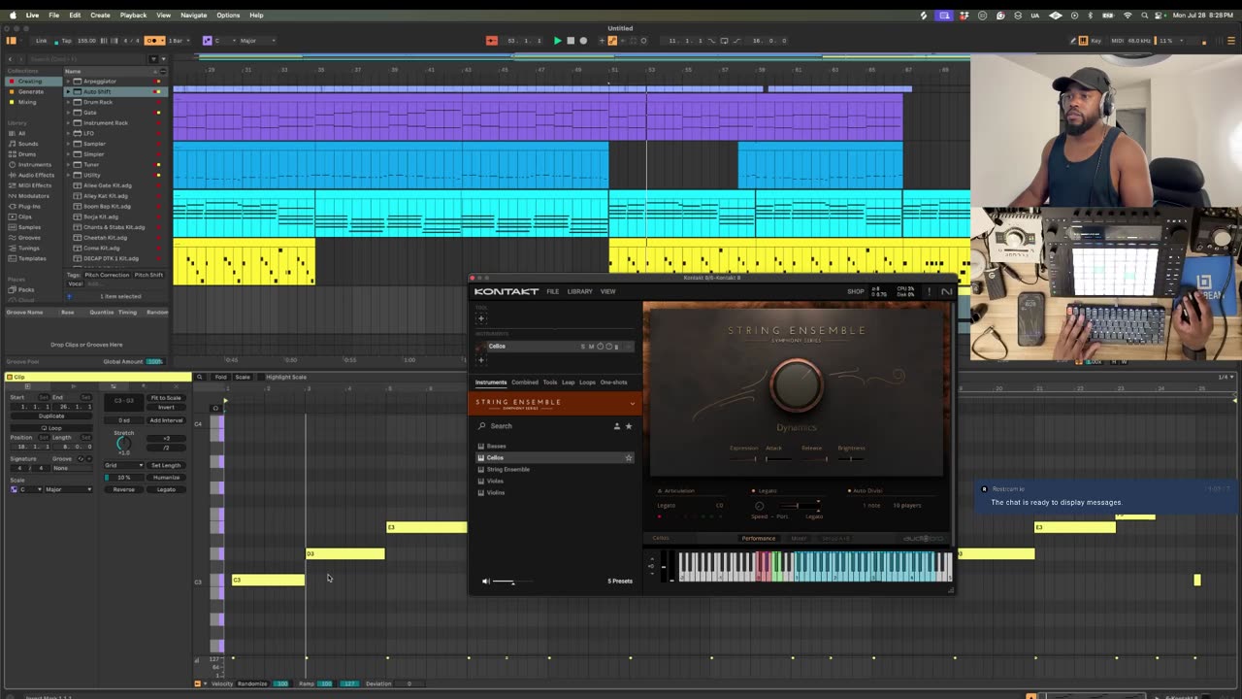Screen dimensions: 1242x699
Task: Expand the Arpeggiator item in the browser
Action: click(x=70, y=81)
